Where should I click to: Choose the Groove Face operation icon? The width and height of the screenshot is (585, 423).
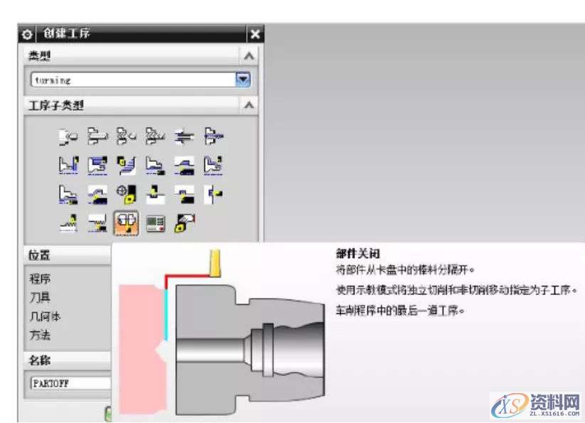(212, 194)
